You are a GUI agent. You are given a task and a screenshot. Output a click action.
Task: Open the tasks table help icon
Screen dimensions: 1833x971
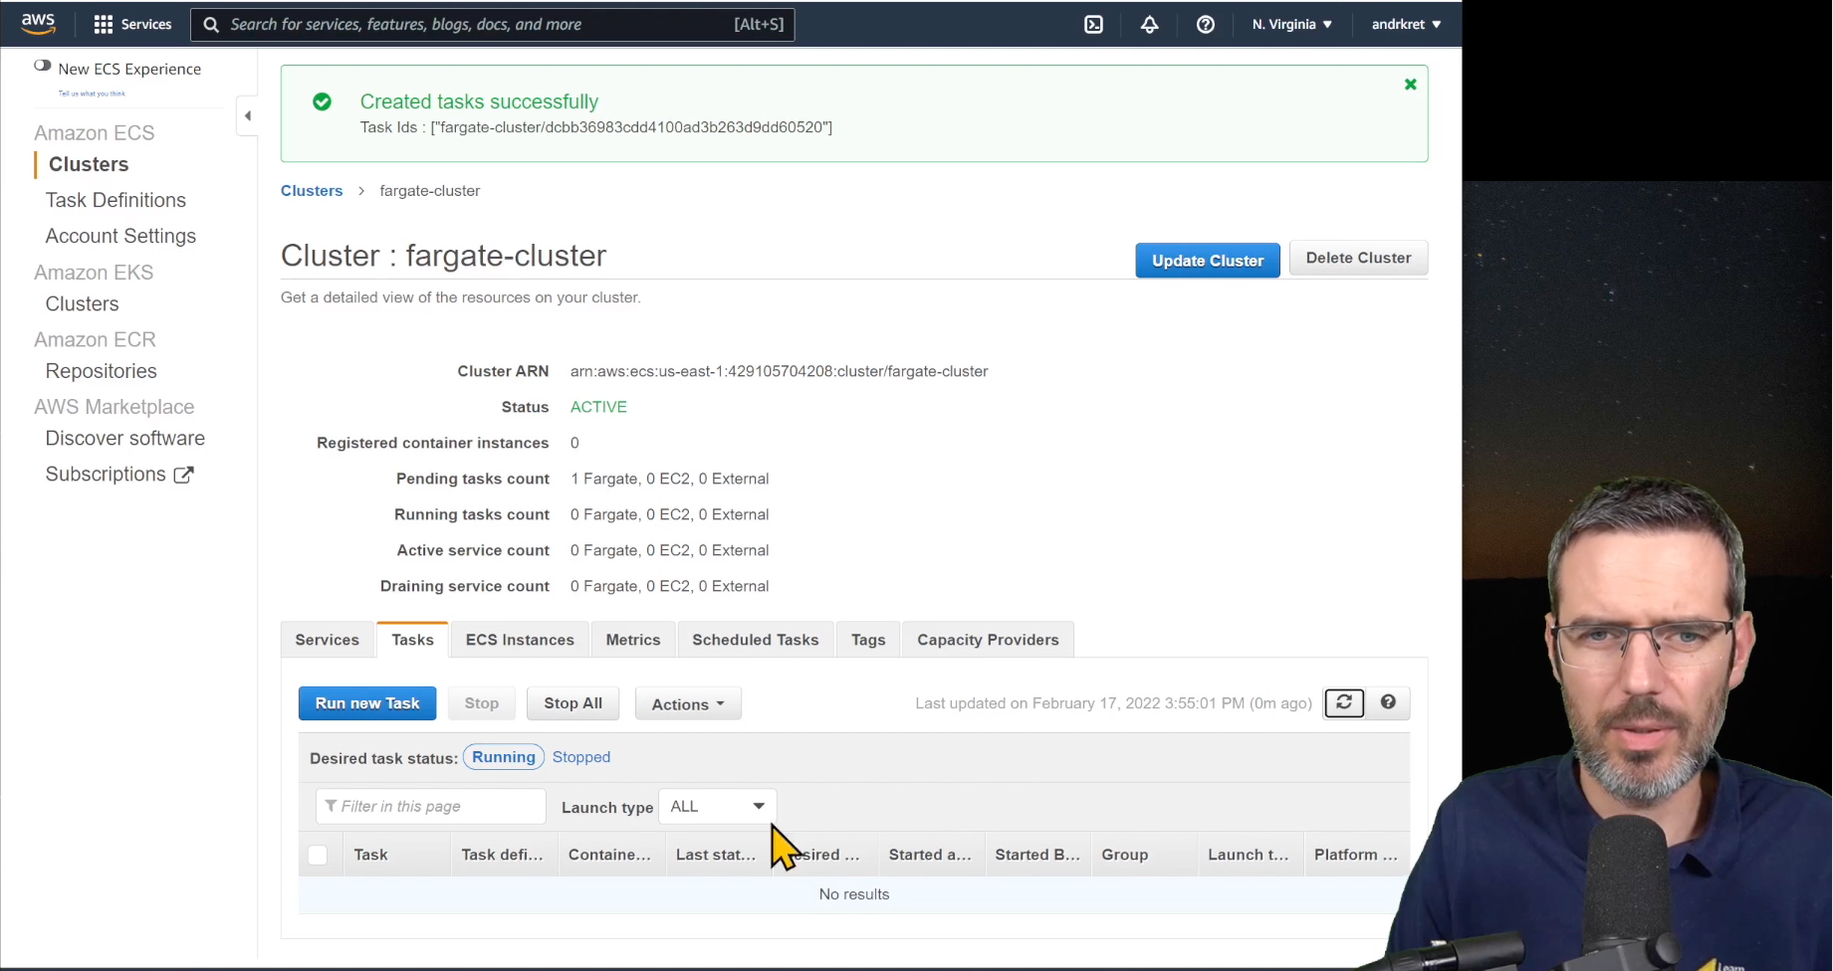coord(1388,702)
